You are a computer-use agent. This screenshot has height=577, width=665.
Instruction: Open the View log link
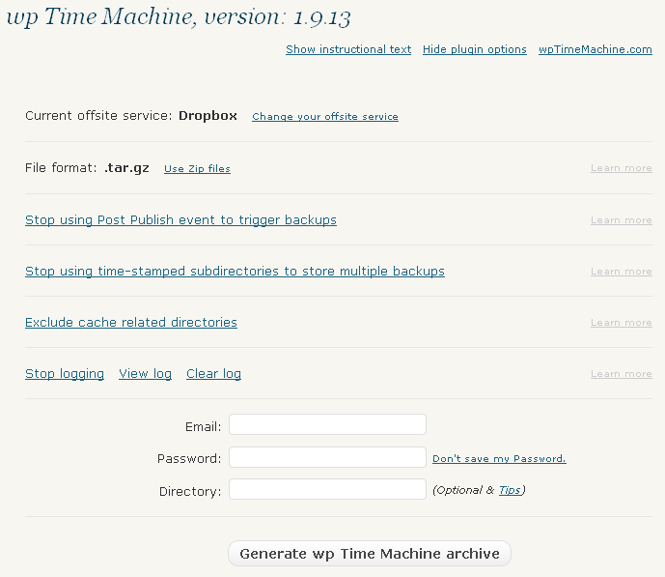tap(145, 374)
